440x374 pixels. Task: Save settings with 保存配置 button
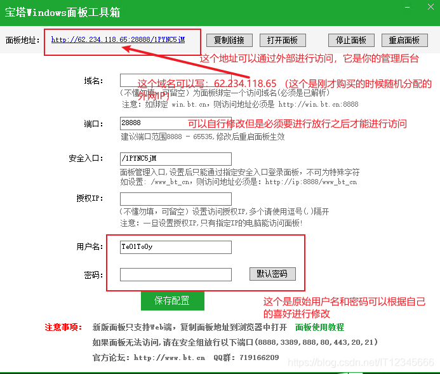(172, 301)
